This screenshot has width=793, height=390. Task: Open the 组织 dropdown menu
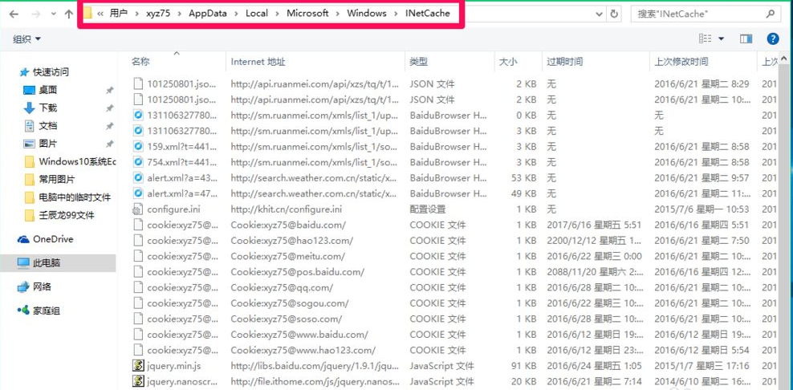pos(27,39)
